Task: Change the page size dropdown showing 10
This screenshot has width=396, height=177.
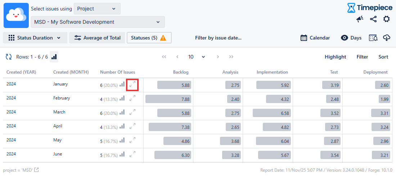Action: point(197,57)
